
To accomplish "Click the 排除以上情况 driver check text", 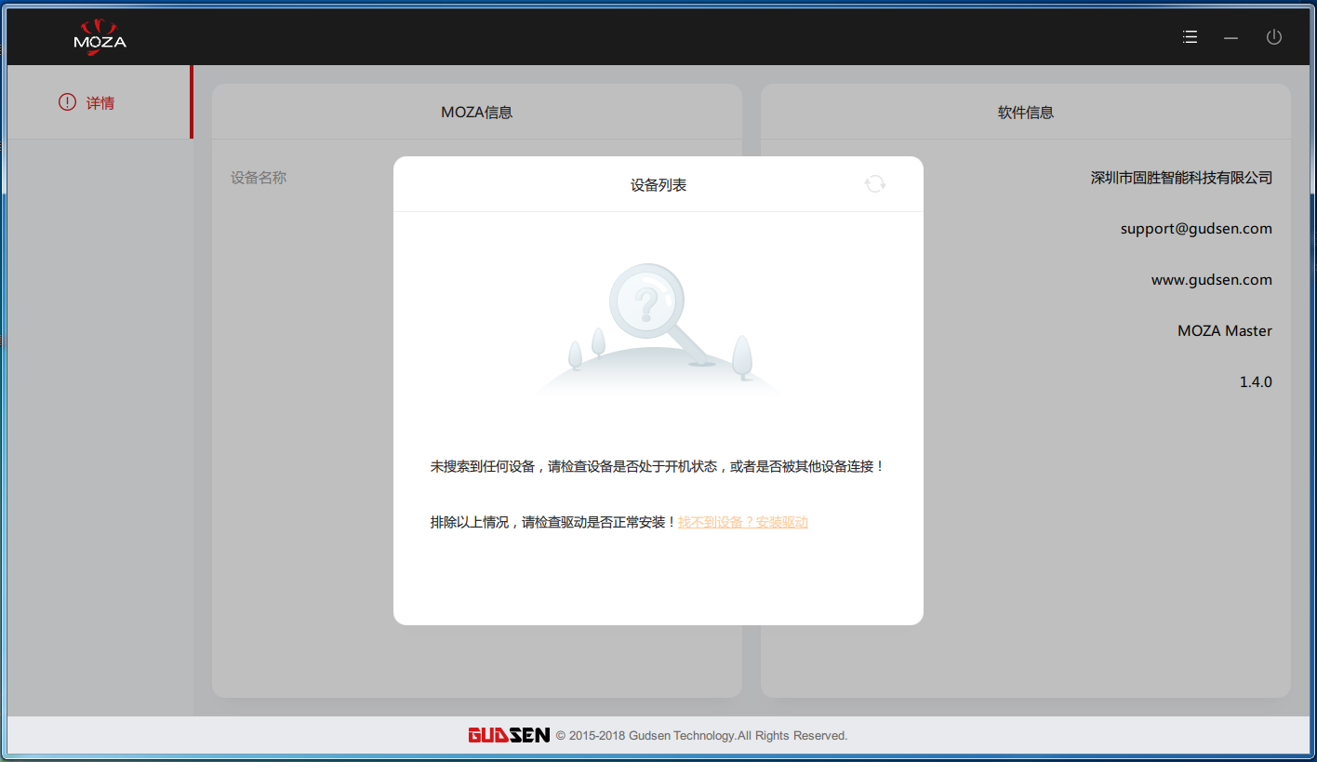I will click(553, 522).
